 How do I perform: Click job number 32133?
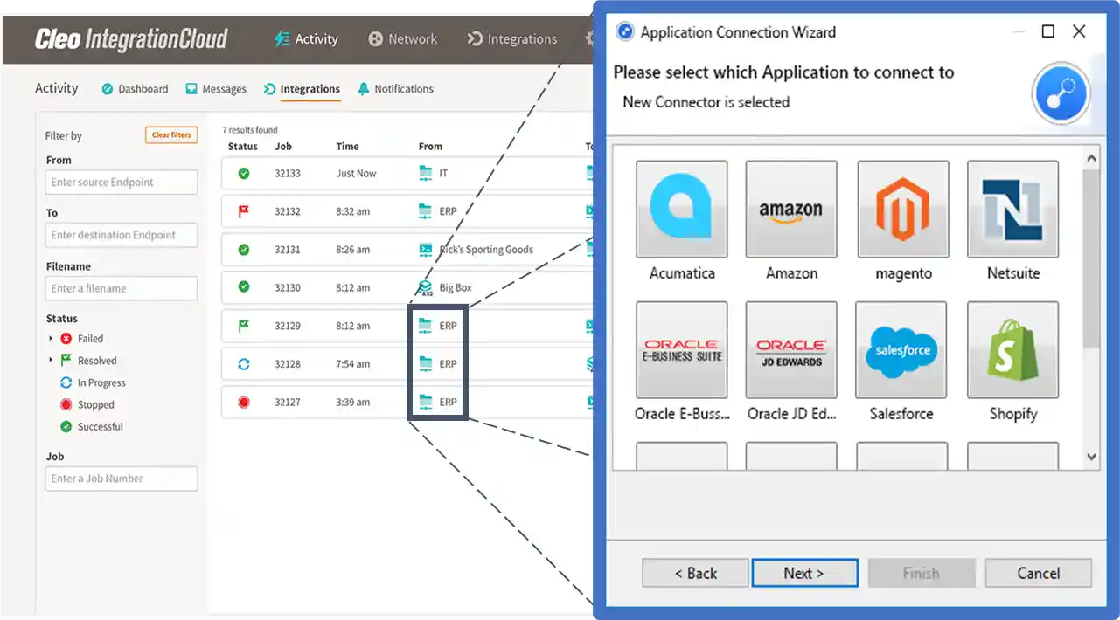(288, 174)
